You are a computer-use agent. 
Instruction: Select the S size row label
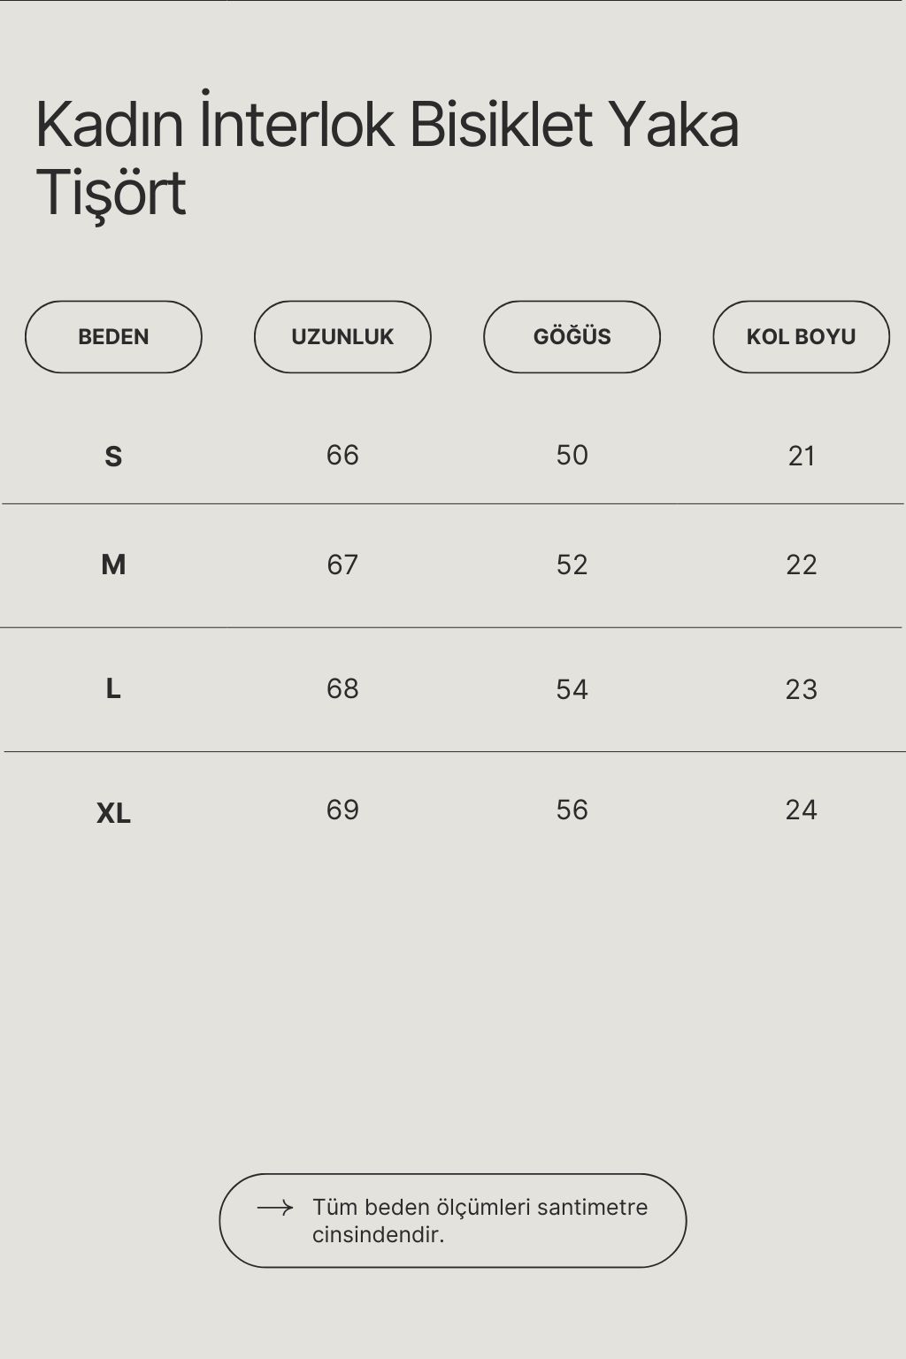(113, 457)
